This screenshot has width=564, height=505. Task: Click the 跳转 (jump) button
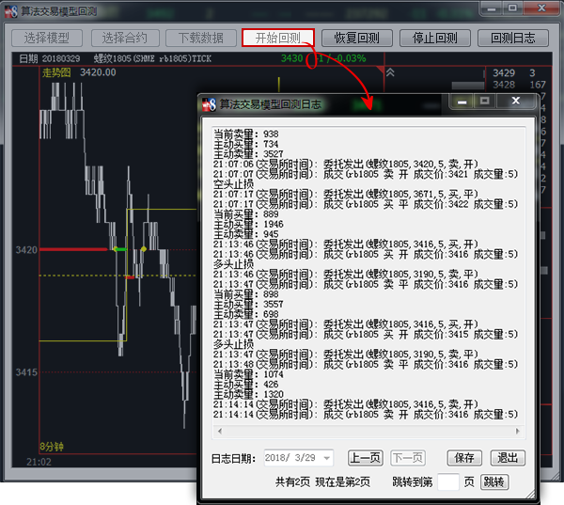tap(493, 481)
